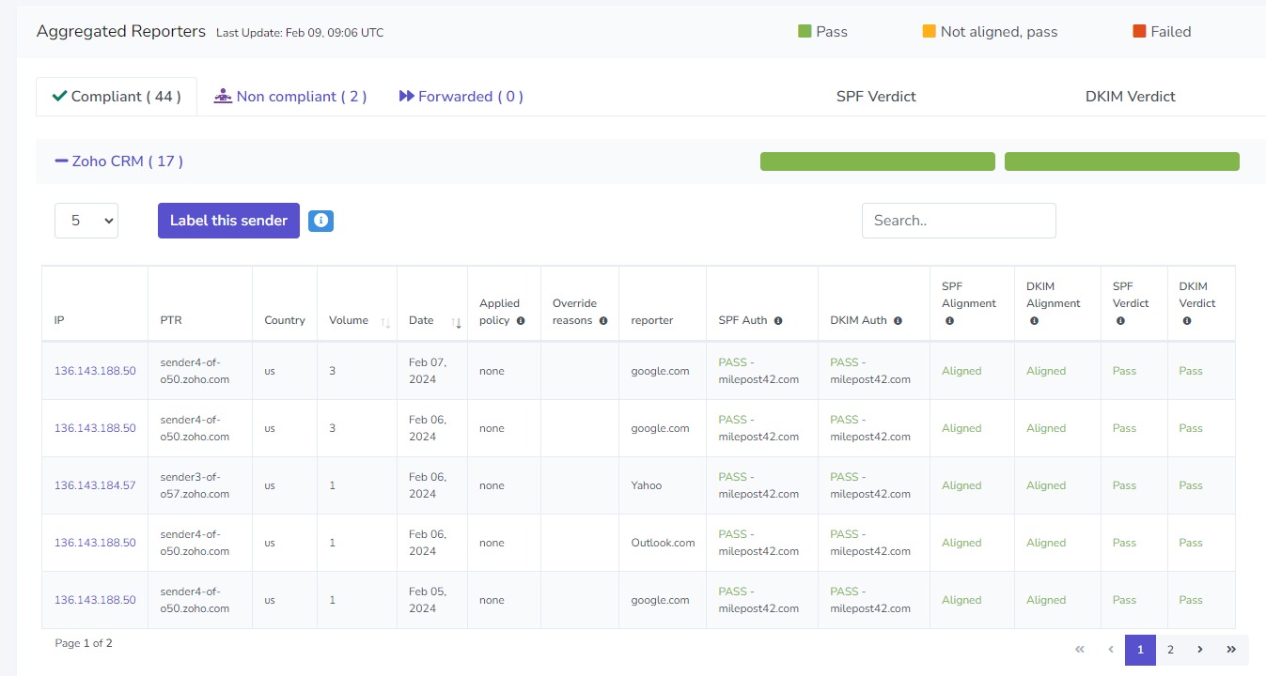Click the DKIM Alignment info icon
Viewport: 1266px width, 676px height.
pyautogui.click(x=1034, y=320)
